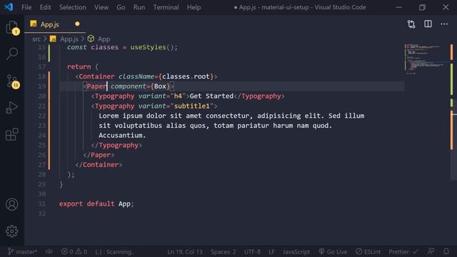
Task: Click the App.js breadcrumb
Action: 69,39
